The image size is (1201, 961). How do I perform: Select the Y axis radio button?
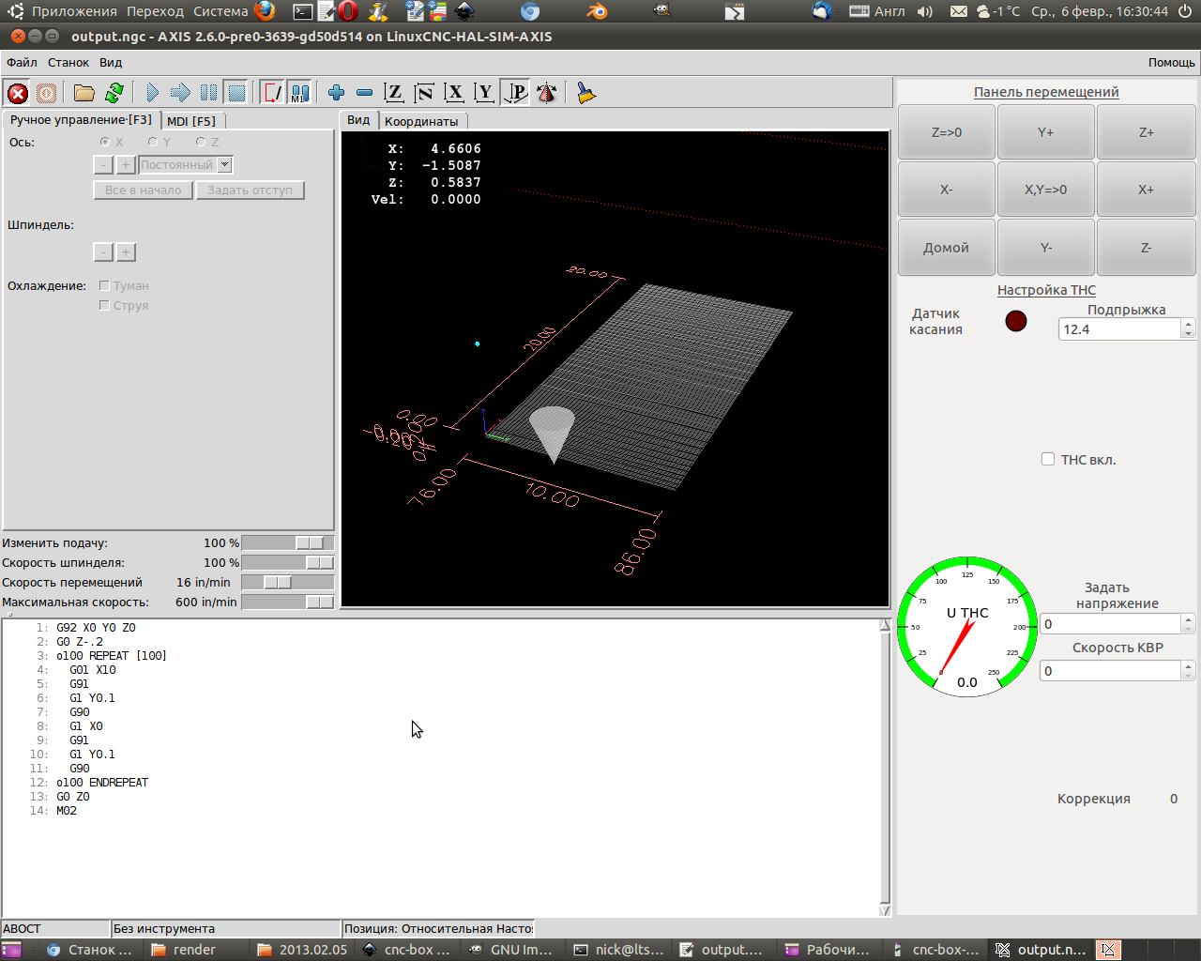[153, 142]
